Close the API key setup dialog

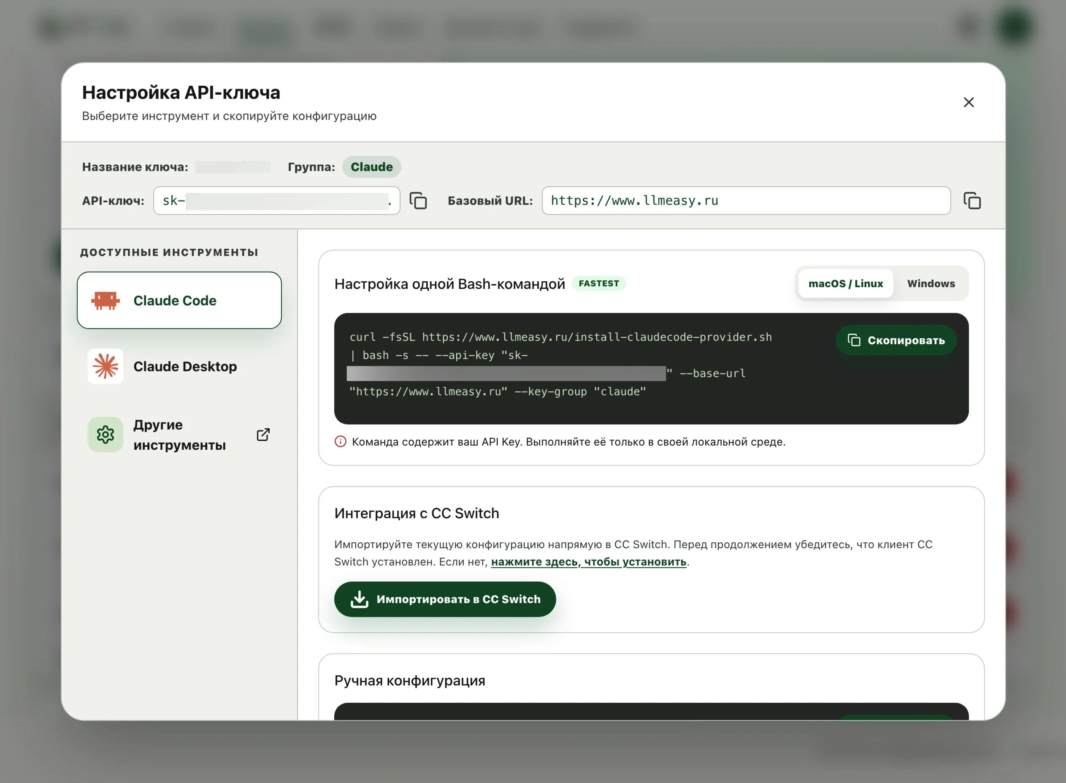[x=969, y=102]
